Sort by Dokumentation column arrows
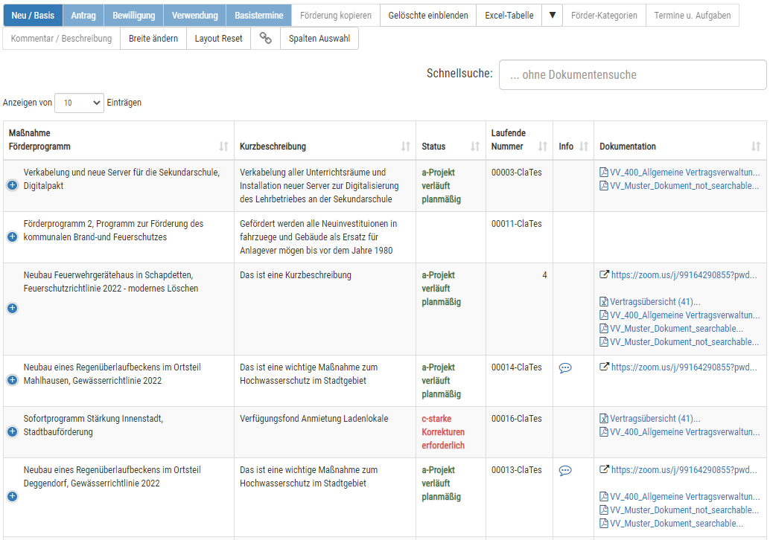The image size is (770, 540). [756, 147]
